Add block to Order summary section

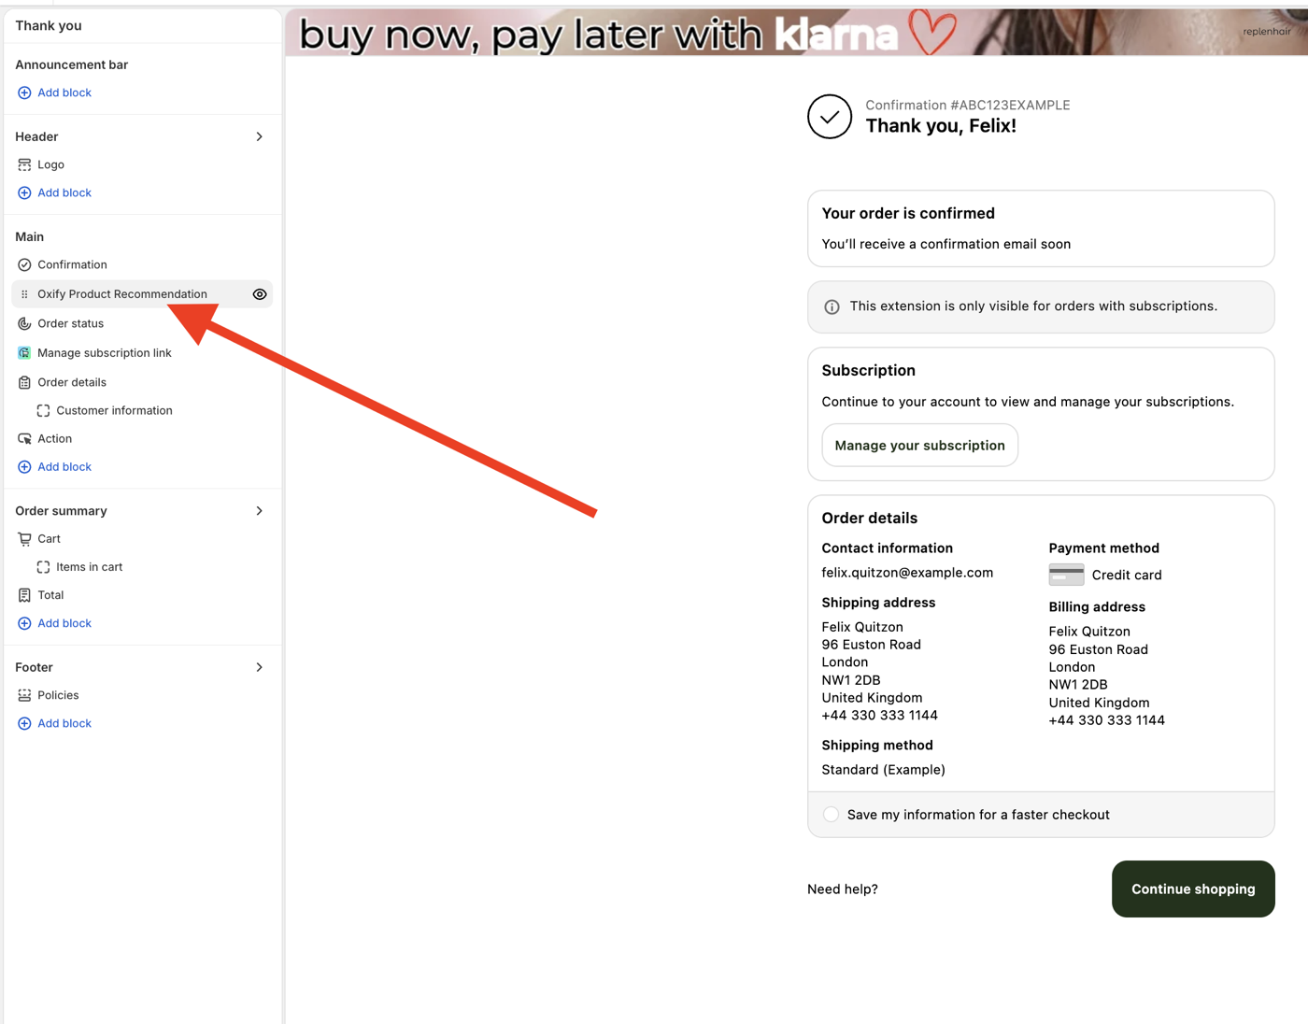click(x=64, y=623)
